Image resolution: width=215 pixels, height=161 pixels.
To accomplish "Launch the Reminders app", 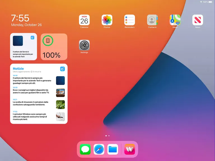I will point(130,20).
